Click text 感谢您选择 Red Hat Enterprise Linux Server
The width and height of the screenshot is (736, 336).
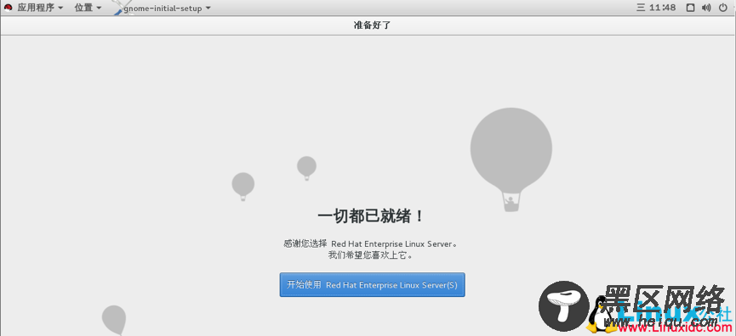[x=371, y=244]
